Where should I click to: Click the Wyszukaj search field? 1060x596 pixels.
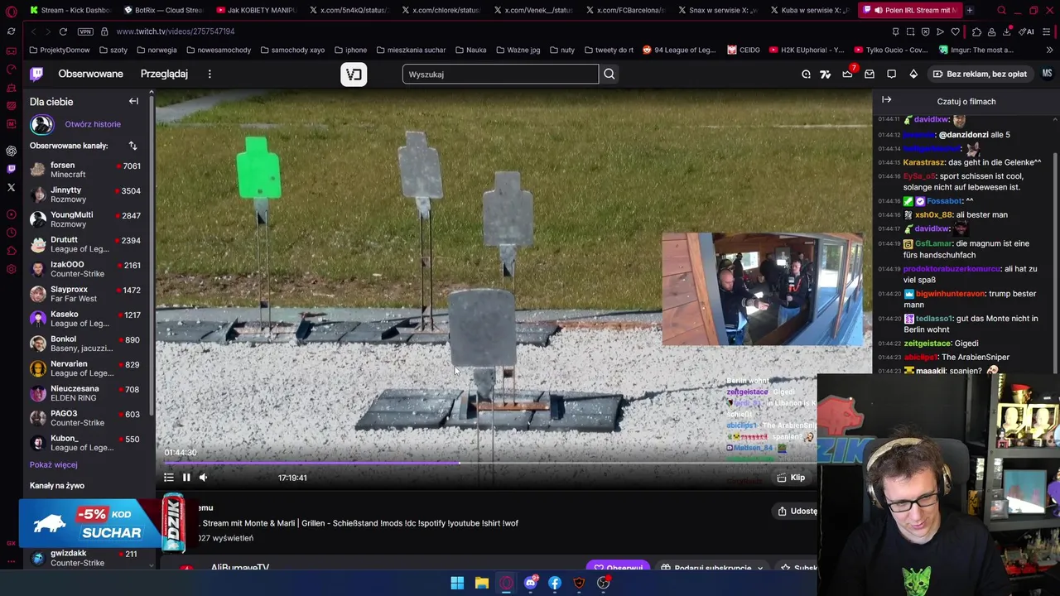[x=500, y=74]
